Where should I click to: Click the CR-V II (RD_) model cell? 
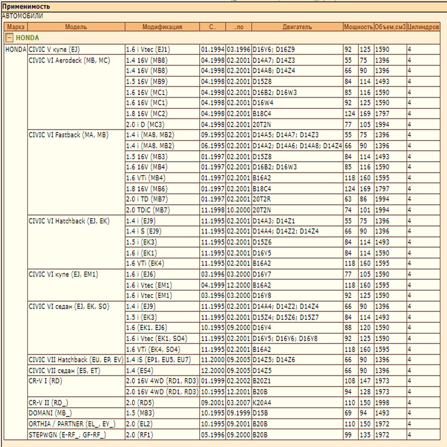pos(48,403)
